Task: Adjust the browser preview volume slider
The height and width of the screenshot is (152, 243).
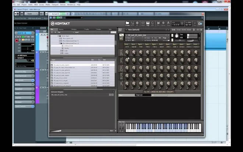Action: (x=56, y=131)
